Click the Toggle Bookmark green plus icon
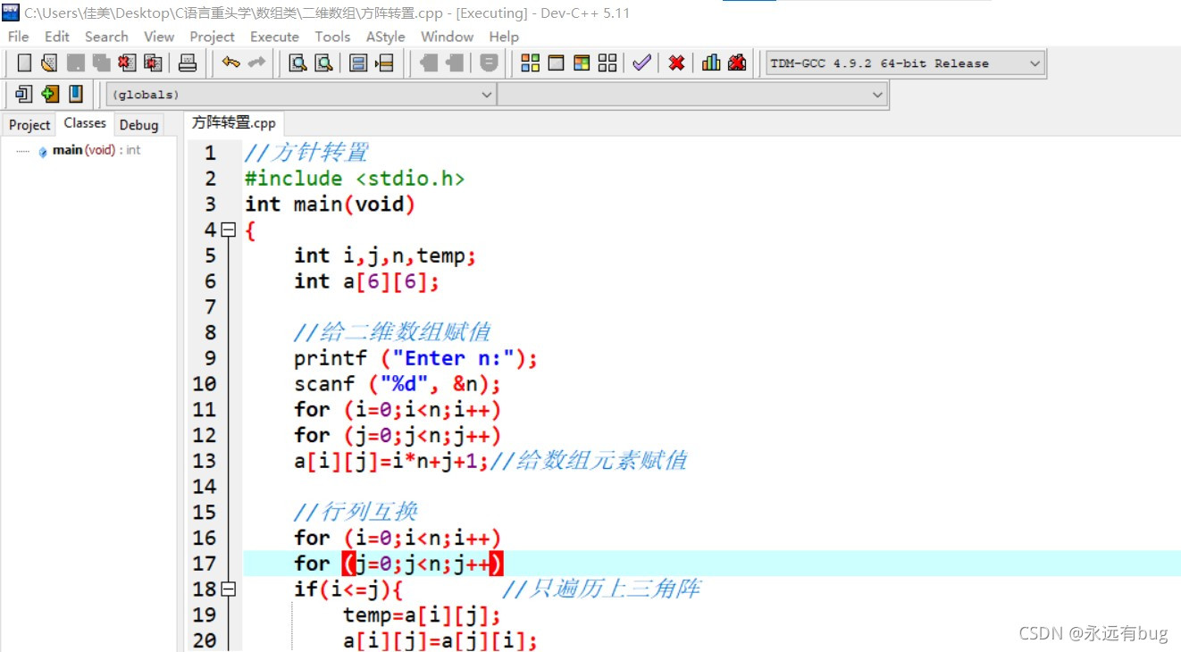This screenshot has width=1181, height=652. click(x=50, y=94)
